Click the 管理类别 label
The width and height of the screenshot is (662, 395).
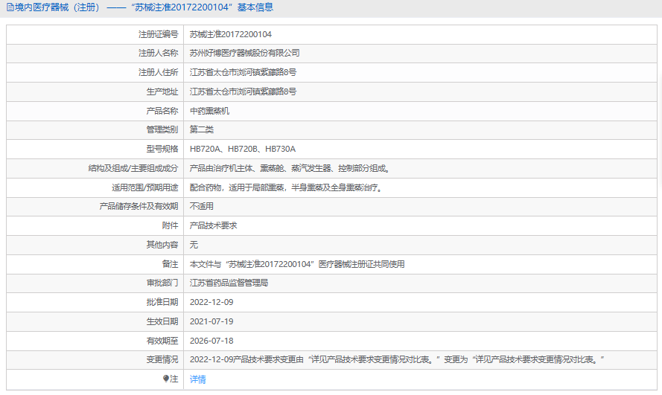click(x=162, y=129)
